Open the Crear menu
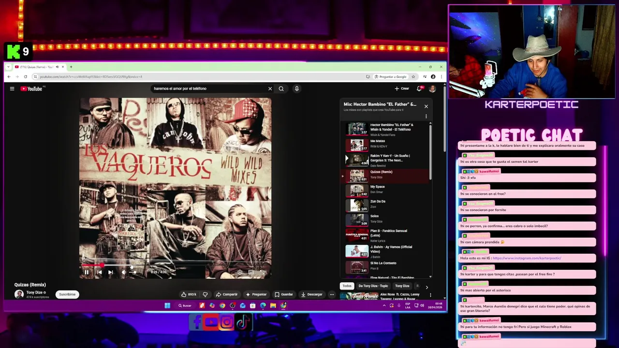 [402, 88]
